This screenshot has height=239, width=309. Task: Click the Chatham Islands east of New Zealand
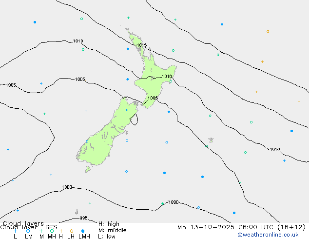211,140
